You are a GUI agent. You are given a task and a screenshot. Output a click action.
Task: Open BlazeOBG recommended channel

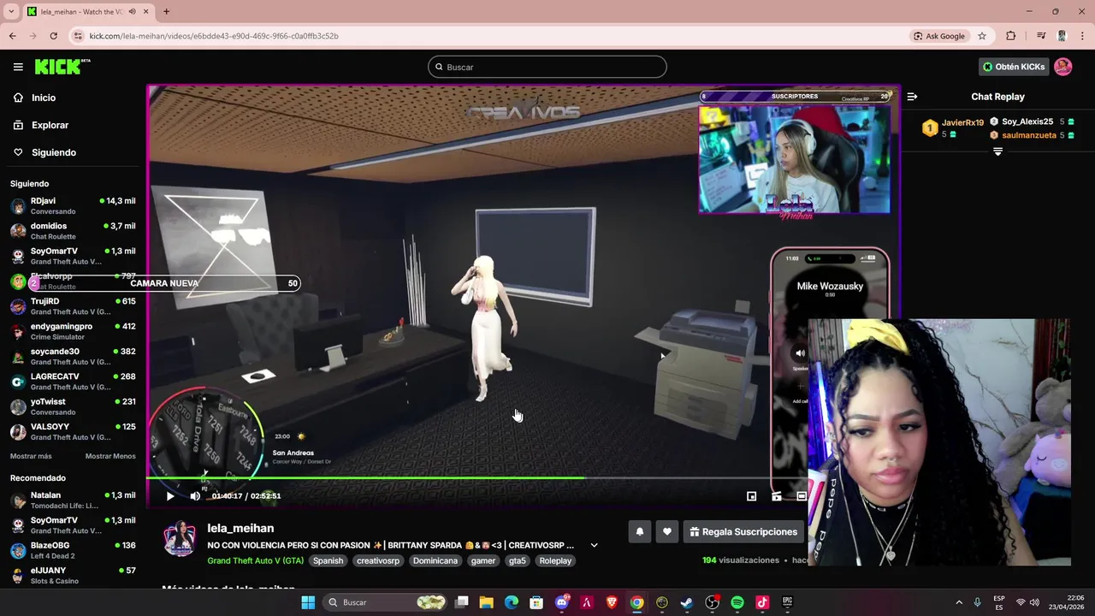pyautogui.click(x=73, y=550)
